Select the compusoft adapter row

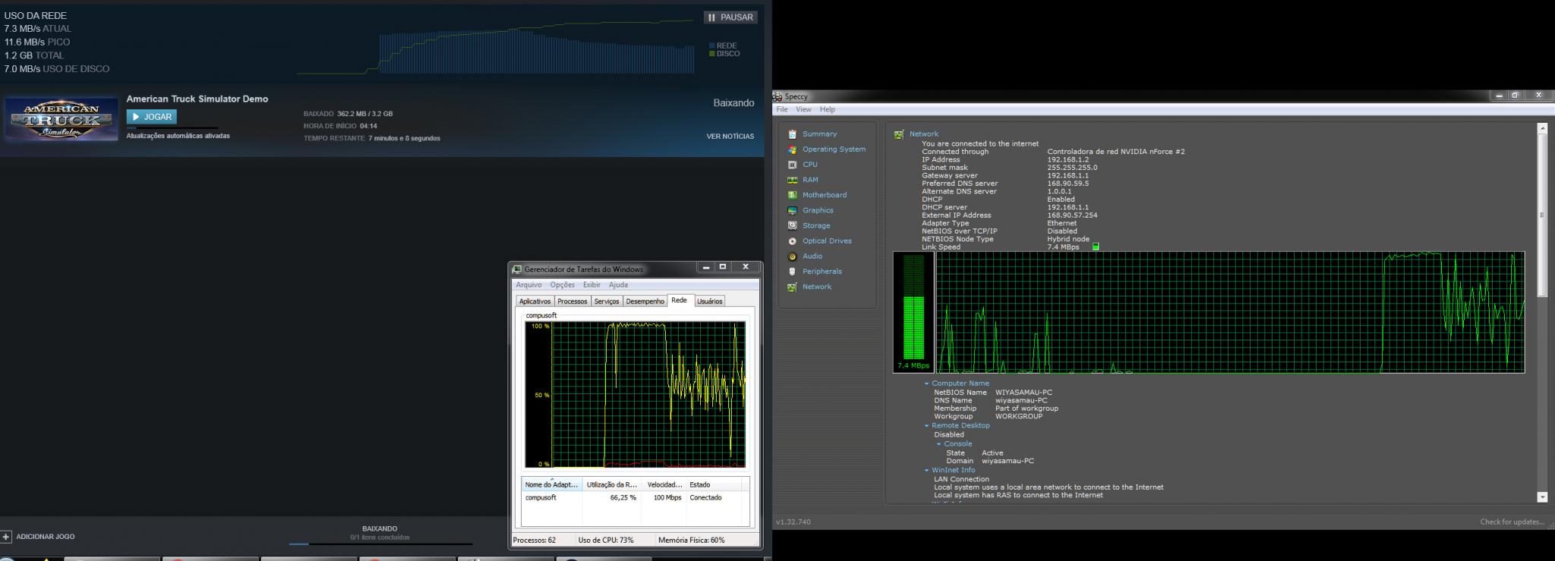[x=636, y=497]
